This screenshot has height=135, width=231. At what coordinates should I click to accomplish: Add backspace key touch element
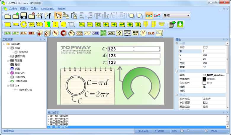pyautogui.click(x=98, y=24)
